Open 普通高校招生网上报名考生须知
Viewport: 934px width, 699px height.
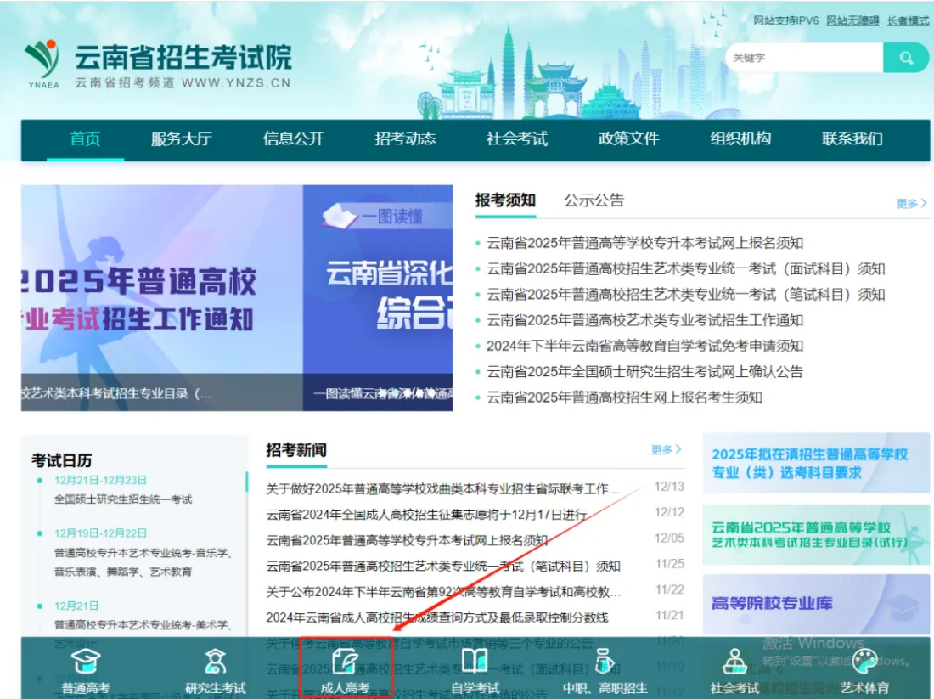coord(624,397)
